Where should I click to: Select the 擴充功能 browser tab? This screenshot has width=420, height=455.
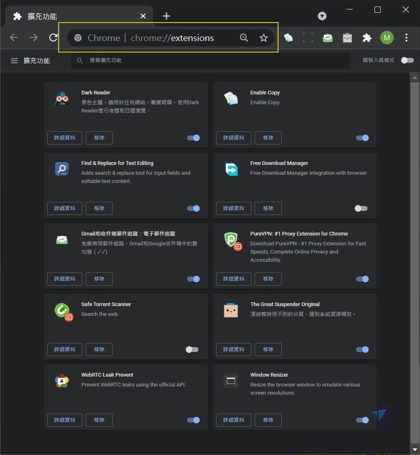coord(79,16)
